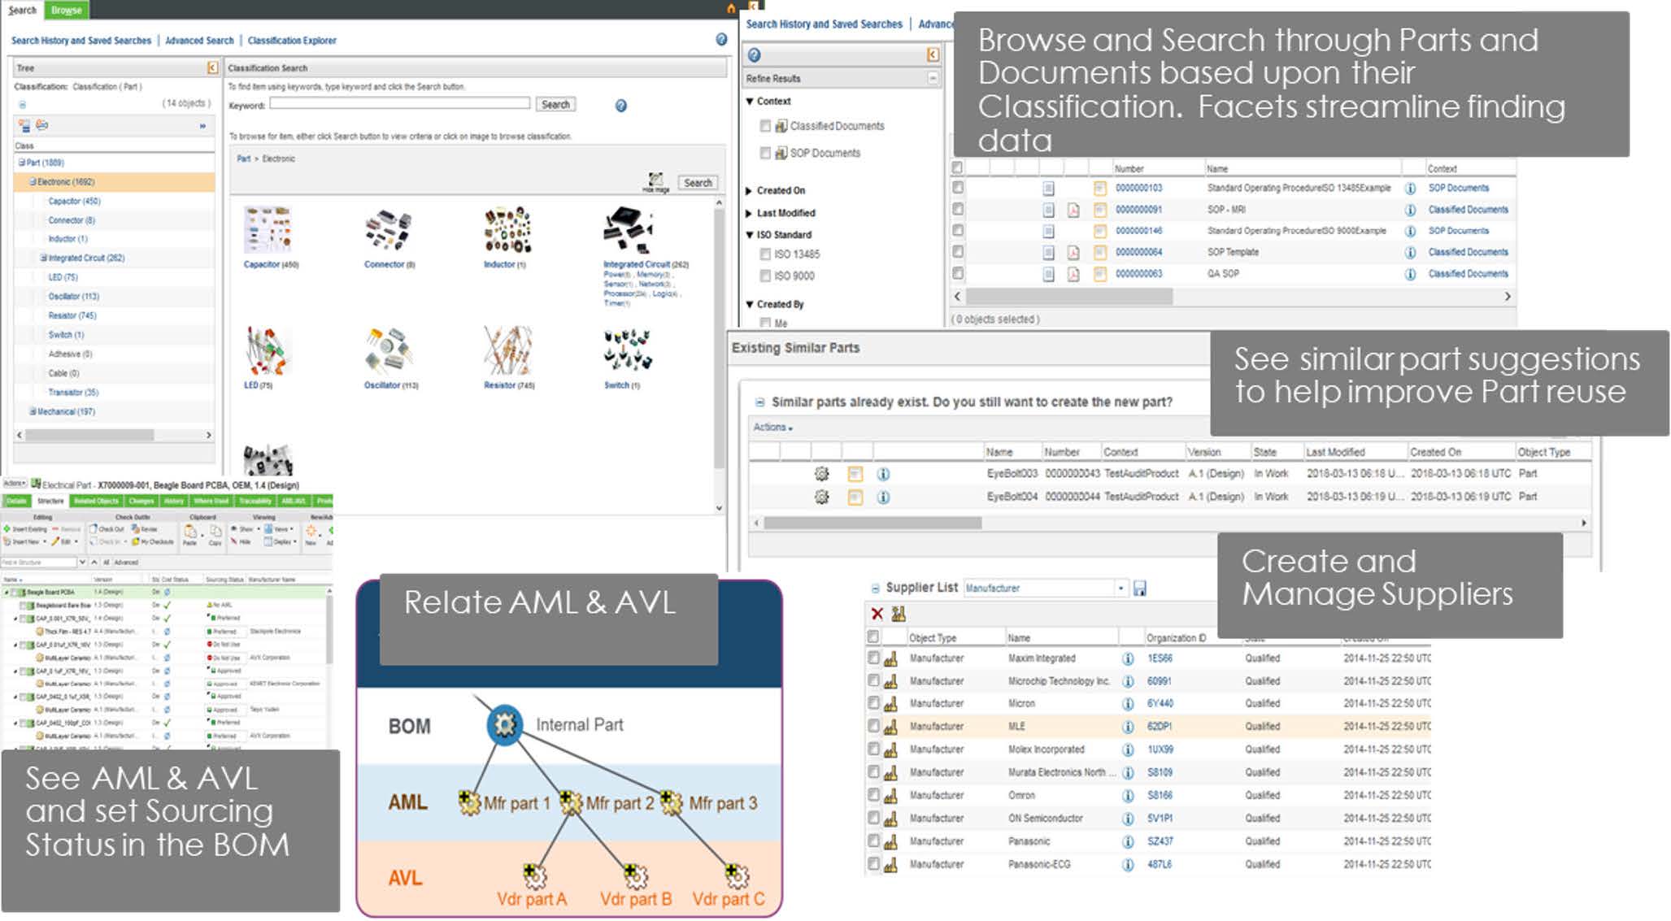Click the gear icon in EyeBolt004 row
This screenshot has height=921, width=1671.
pos(821,497)
